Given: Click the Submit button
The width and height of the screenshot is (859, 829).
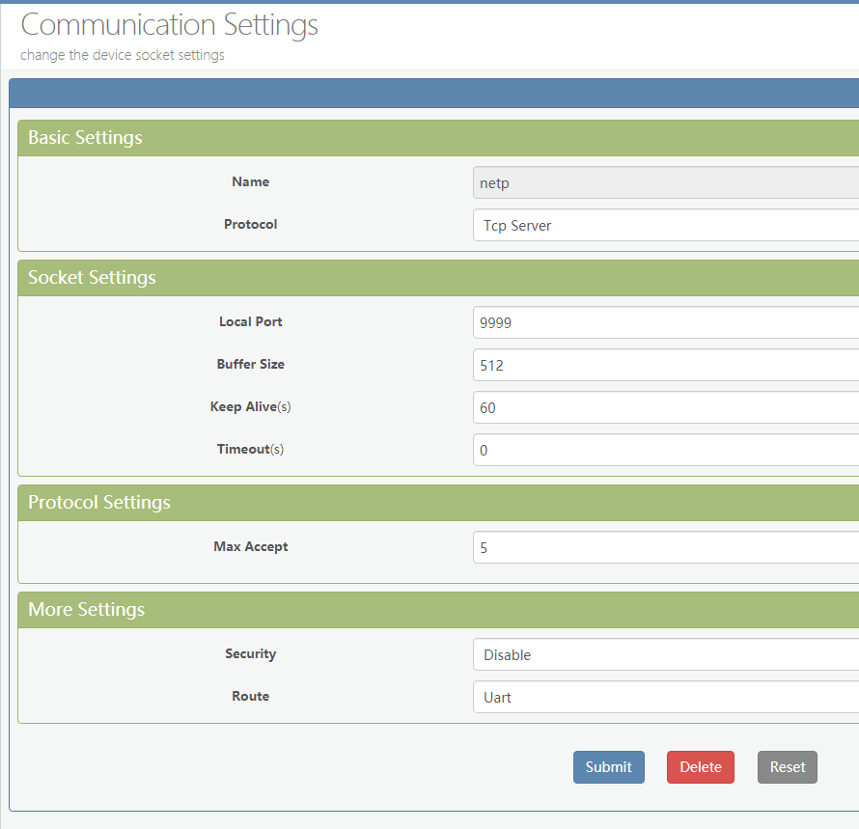Looking at the screenshot, I should (608, 767).
